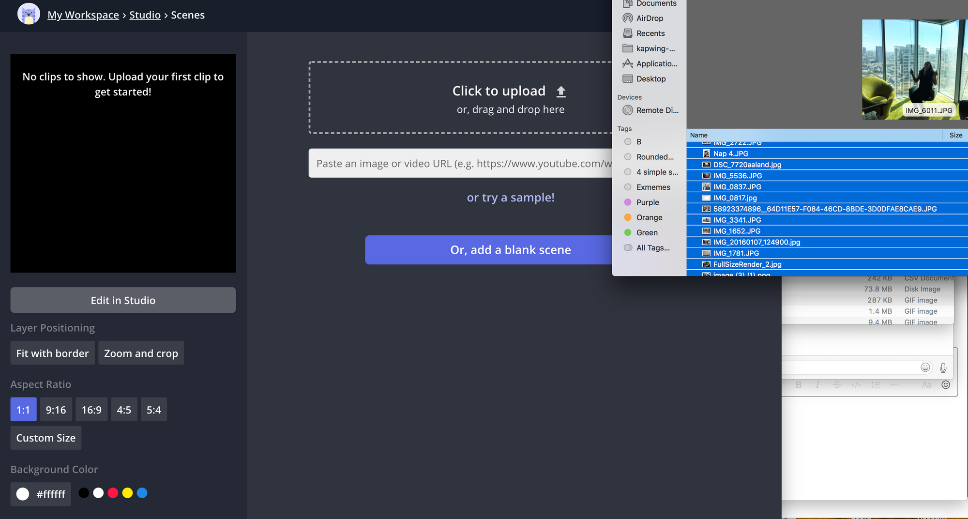
Task: Click the 'Click to upload' drop zone
Action: 461,97
